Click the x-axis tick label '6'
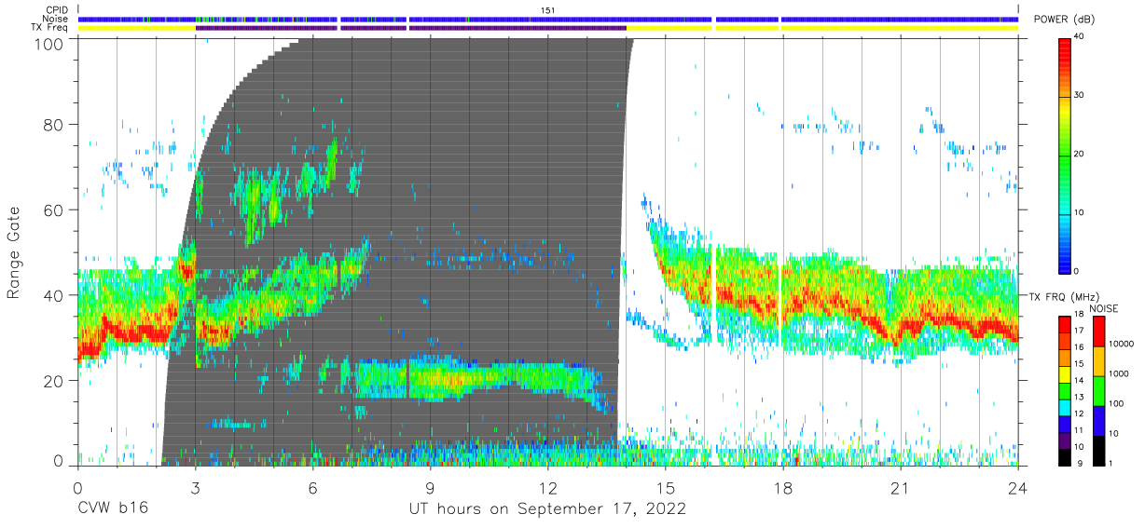The image size is (1145, 528). pyautogui.click(x=312, y=488)
